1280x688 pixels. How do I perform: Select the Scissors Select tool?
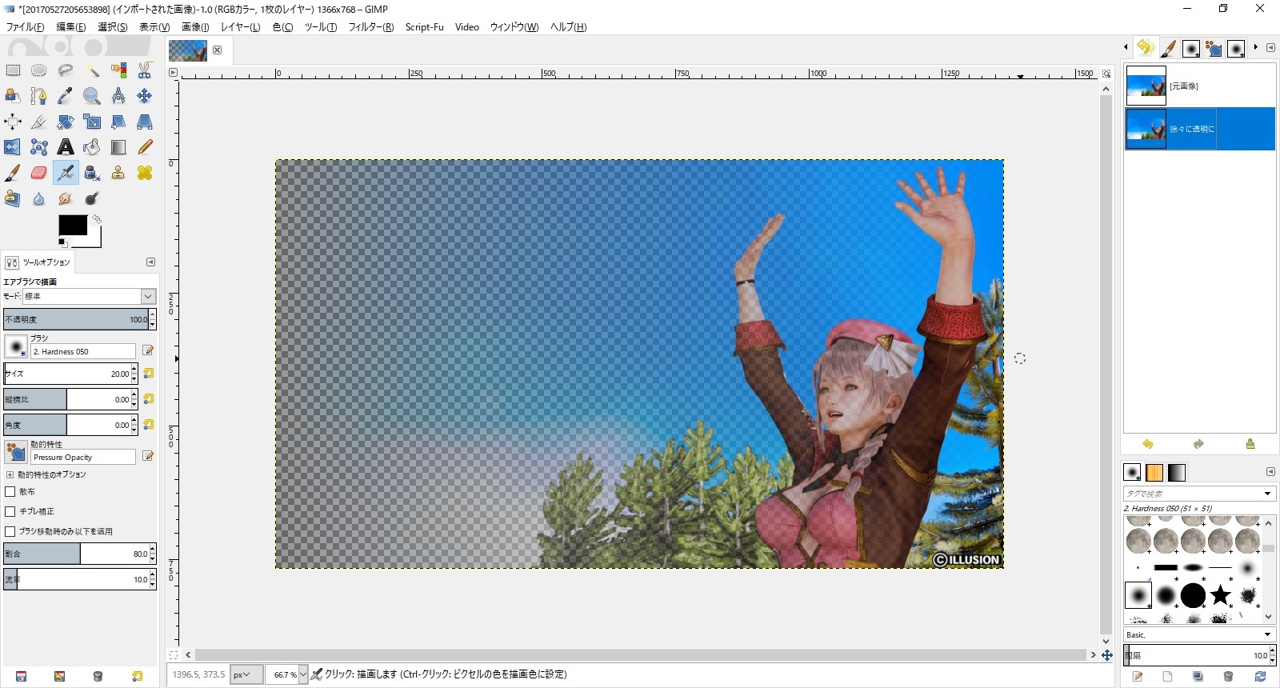pyautogui.click(x=145, y=70)
